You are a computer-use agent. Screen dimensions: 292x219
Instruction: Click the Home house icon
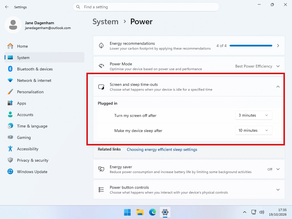(10, 46)
